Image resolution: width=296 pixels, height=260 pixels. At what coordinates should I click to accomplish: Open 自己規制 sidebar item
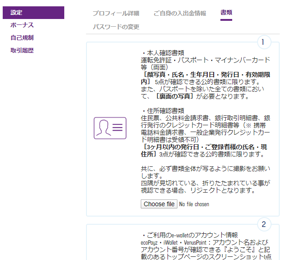tap(22, 38)
